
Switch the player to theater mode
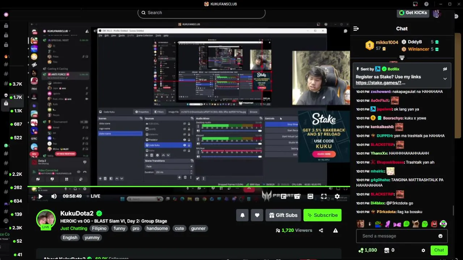pyautogui.click(x=310, y=196)
